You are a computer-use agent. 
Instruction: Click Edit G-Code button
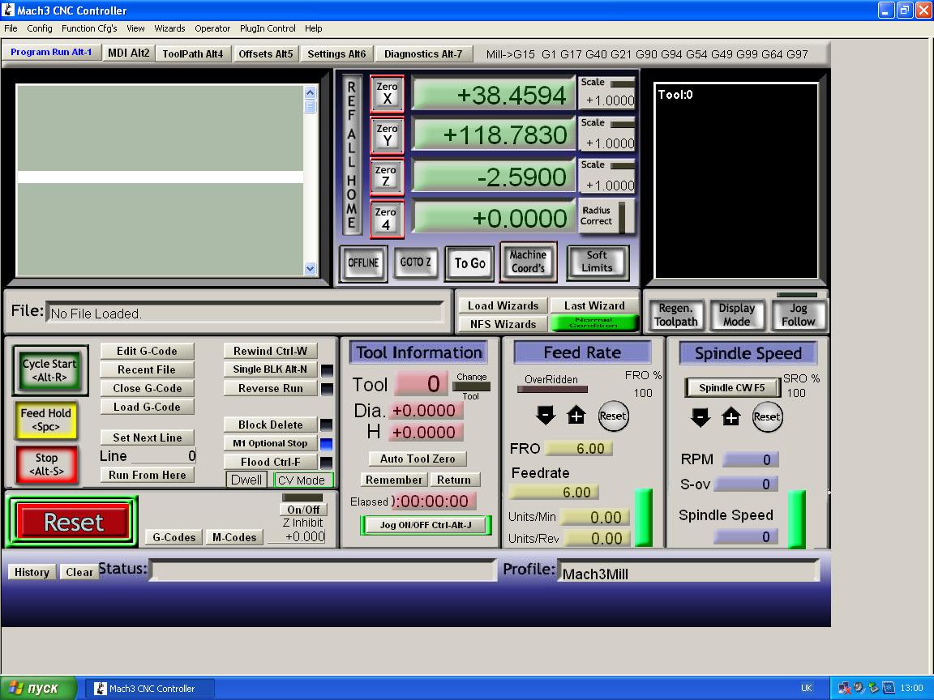pos(147,351)
